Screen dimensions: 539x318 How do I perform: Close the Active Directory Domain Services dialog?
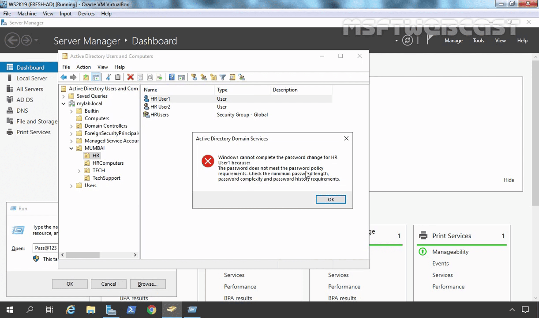346,139
